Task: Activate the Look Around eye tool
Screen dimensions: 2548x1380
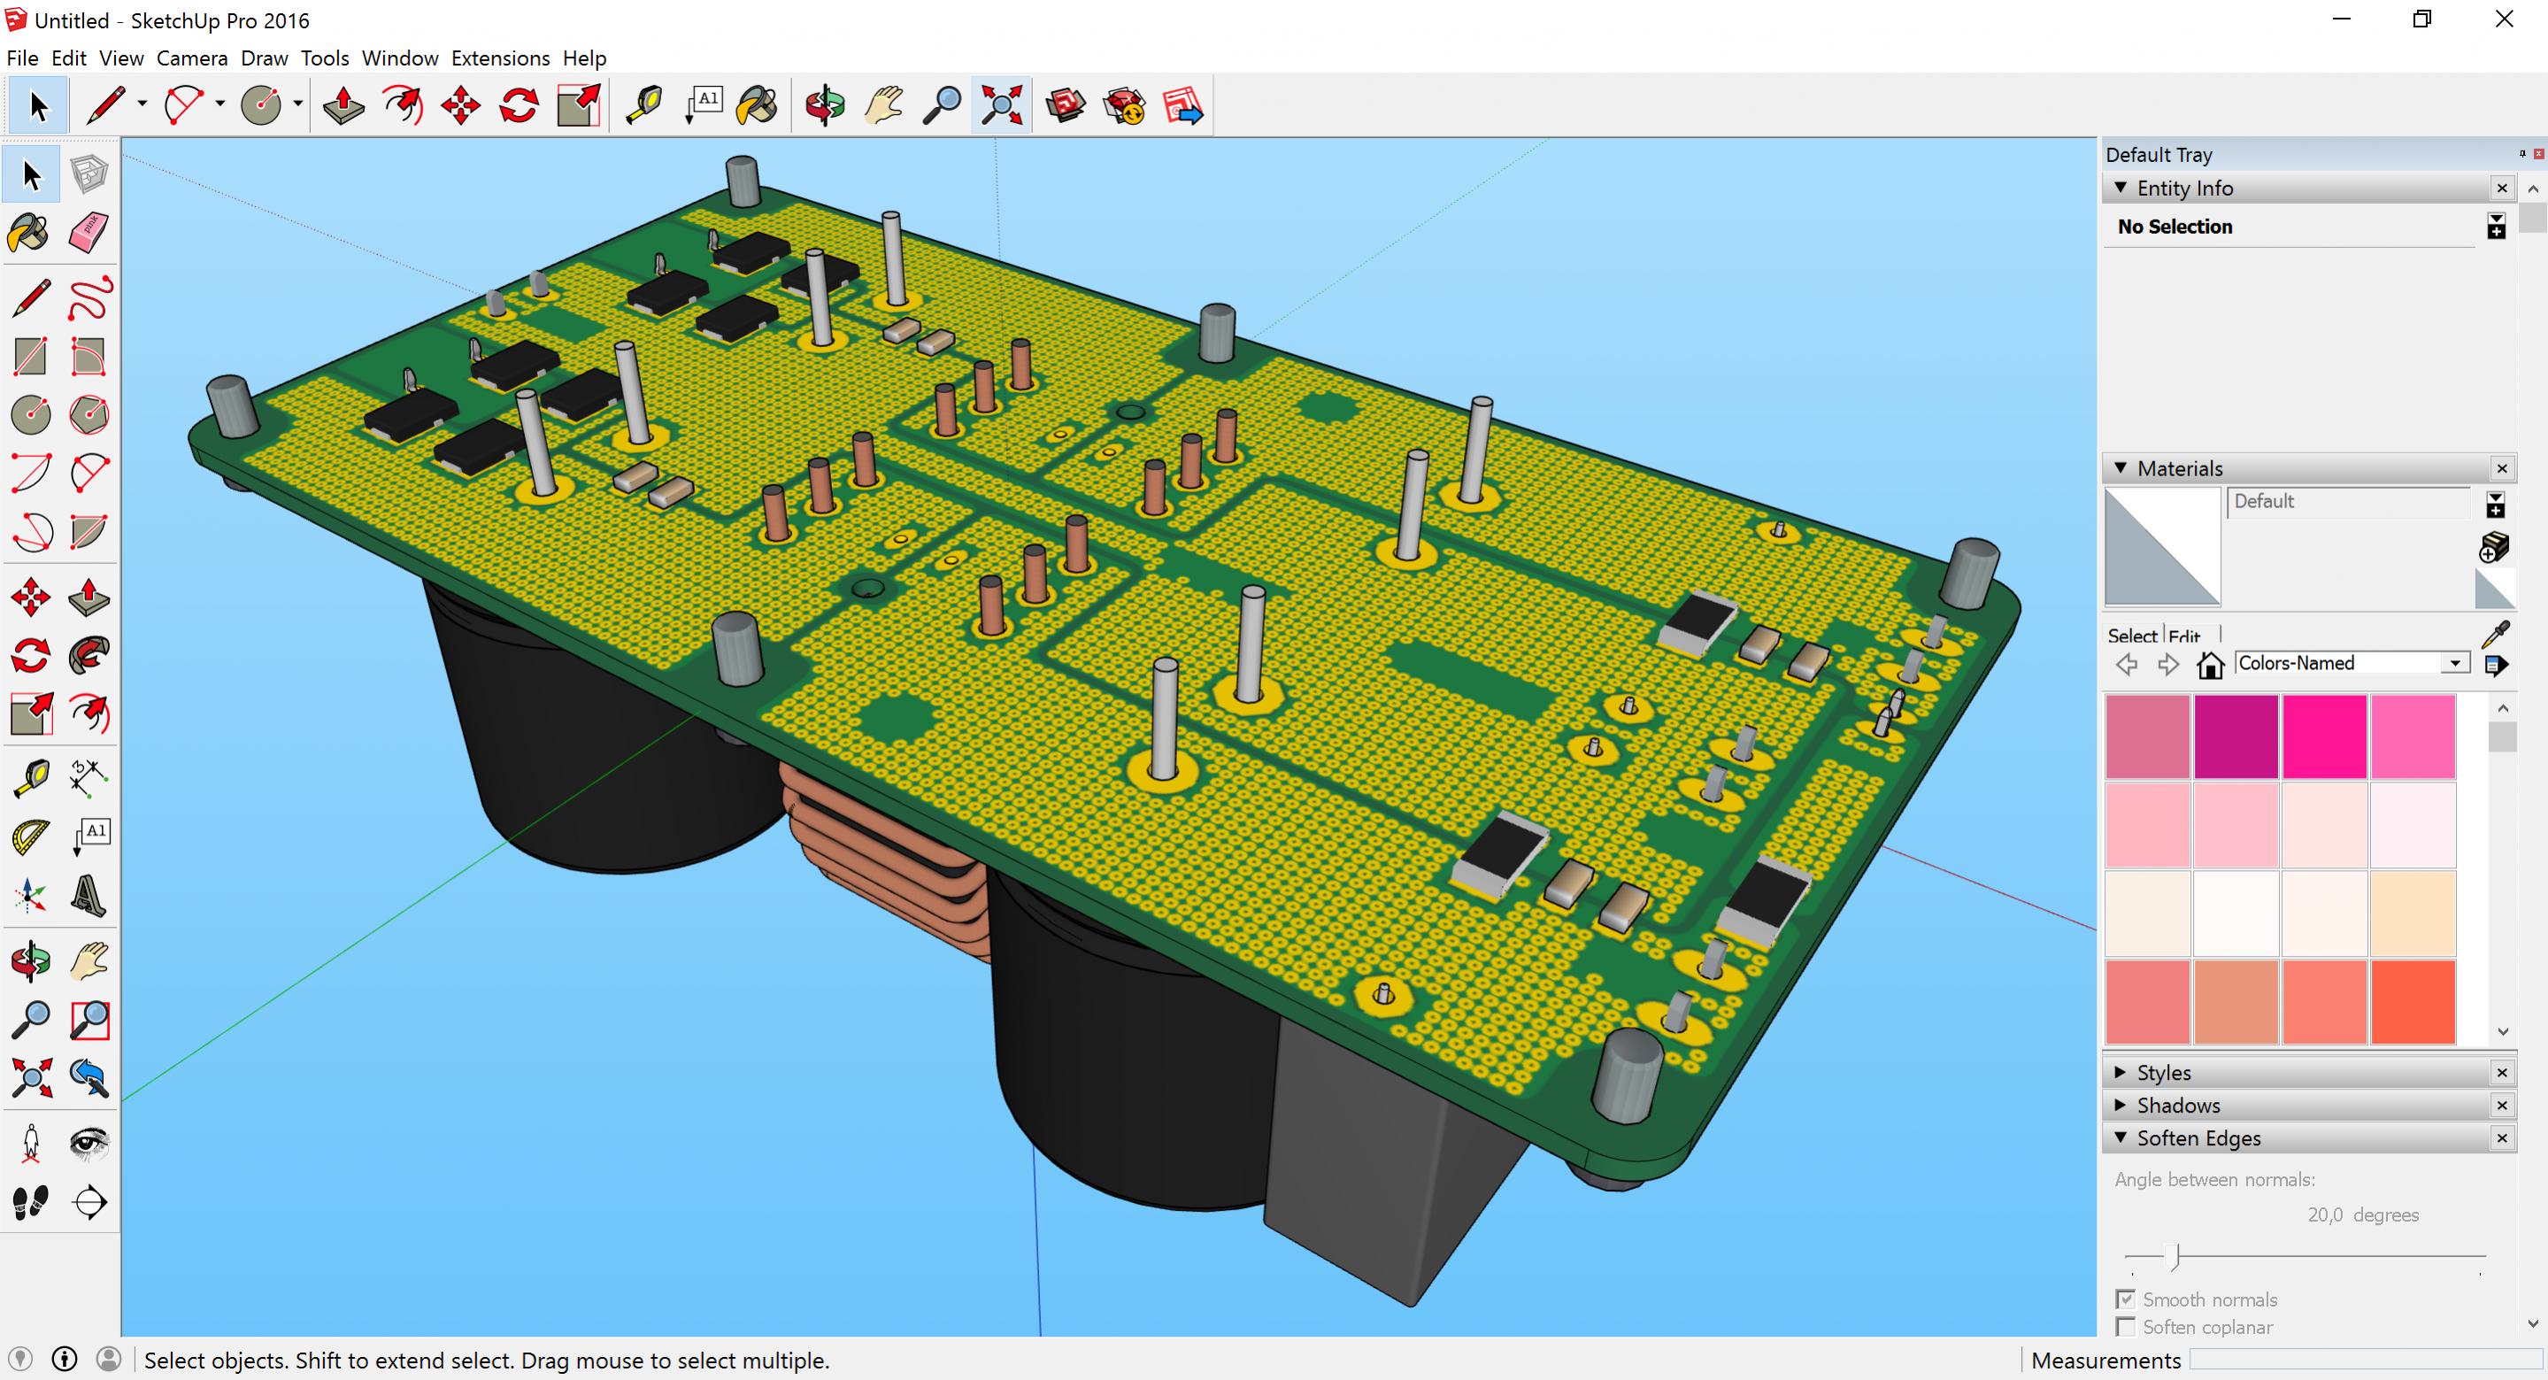Action: tap(89, 1144)
